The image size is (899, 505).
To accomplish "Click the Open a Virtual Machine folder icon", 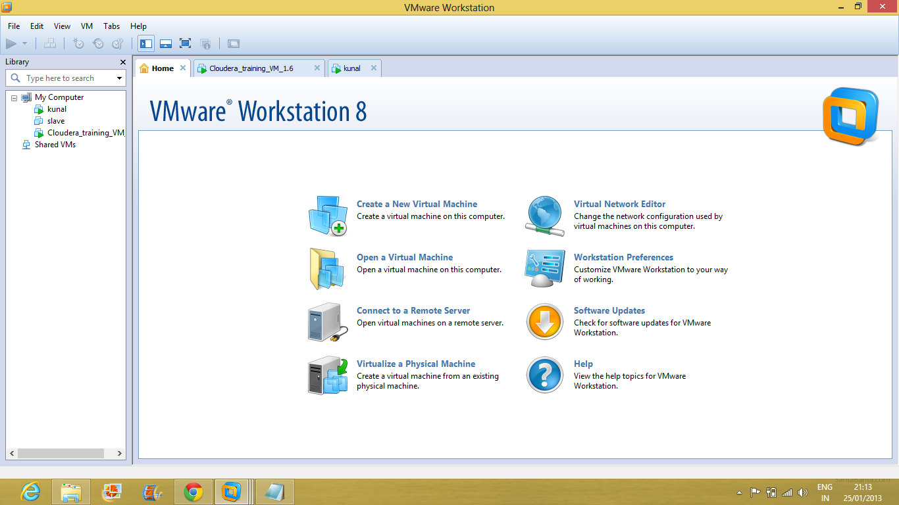I will pos(328,268).
